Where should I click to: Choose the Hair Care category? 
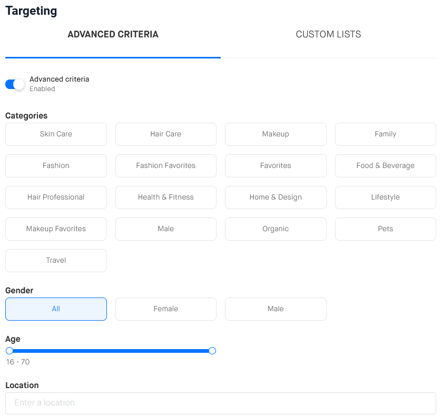(165, 134)
